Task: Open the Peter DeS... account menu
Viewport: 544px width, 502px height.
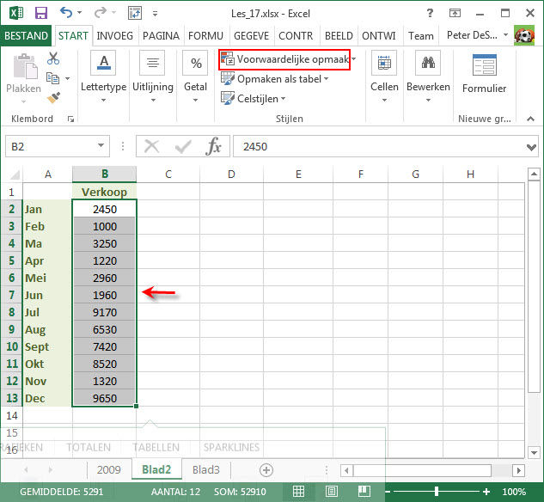Action: (477, 35)
